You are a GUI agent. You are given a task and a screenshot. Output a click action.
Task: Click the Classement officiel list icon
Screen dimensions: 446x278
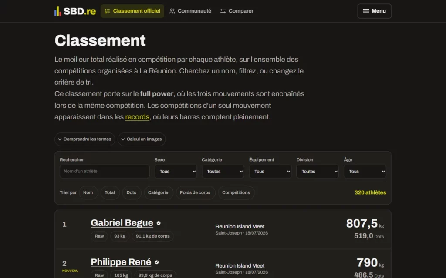[x=107, y=11]
